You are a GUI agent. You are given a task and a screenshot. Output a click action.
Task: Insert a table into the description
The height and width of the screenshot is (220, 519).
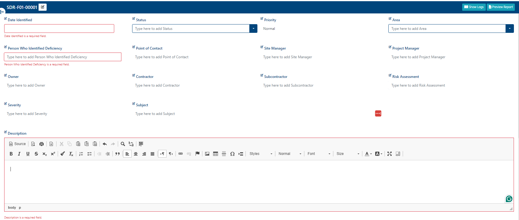[216, 154]
